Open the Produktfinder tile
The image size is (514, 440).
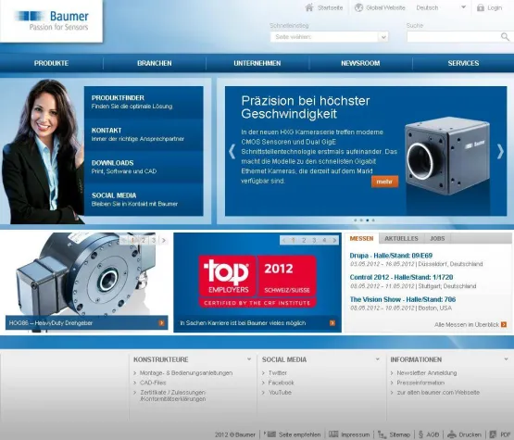(x=144, y=102)
